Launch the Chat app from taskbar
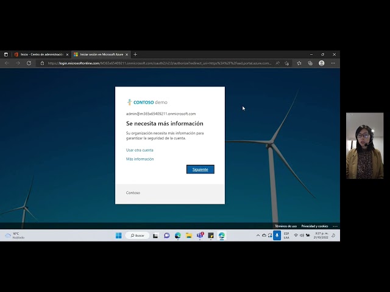390x292 pixels. [x=166, y=235]
